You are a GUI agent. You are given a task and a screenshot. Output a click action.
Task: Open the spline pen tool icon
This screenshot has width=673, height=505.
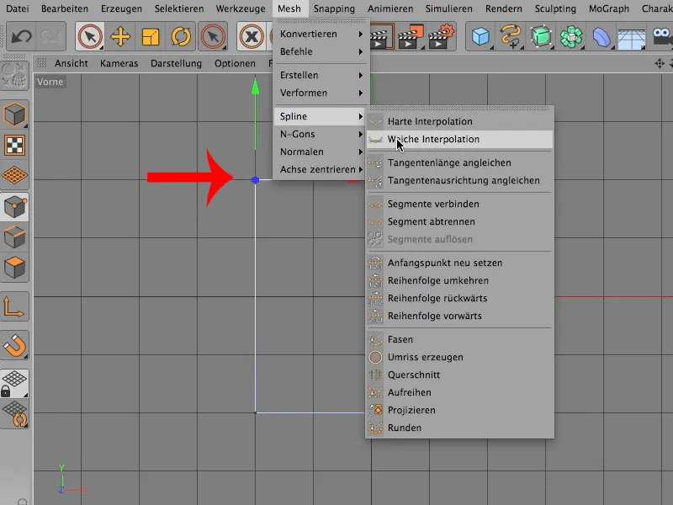click(x=511, y=37)
